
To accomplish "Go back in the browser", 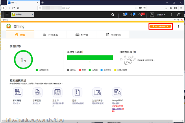I will (x=4, y=8).
